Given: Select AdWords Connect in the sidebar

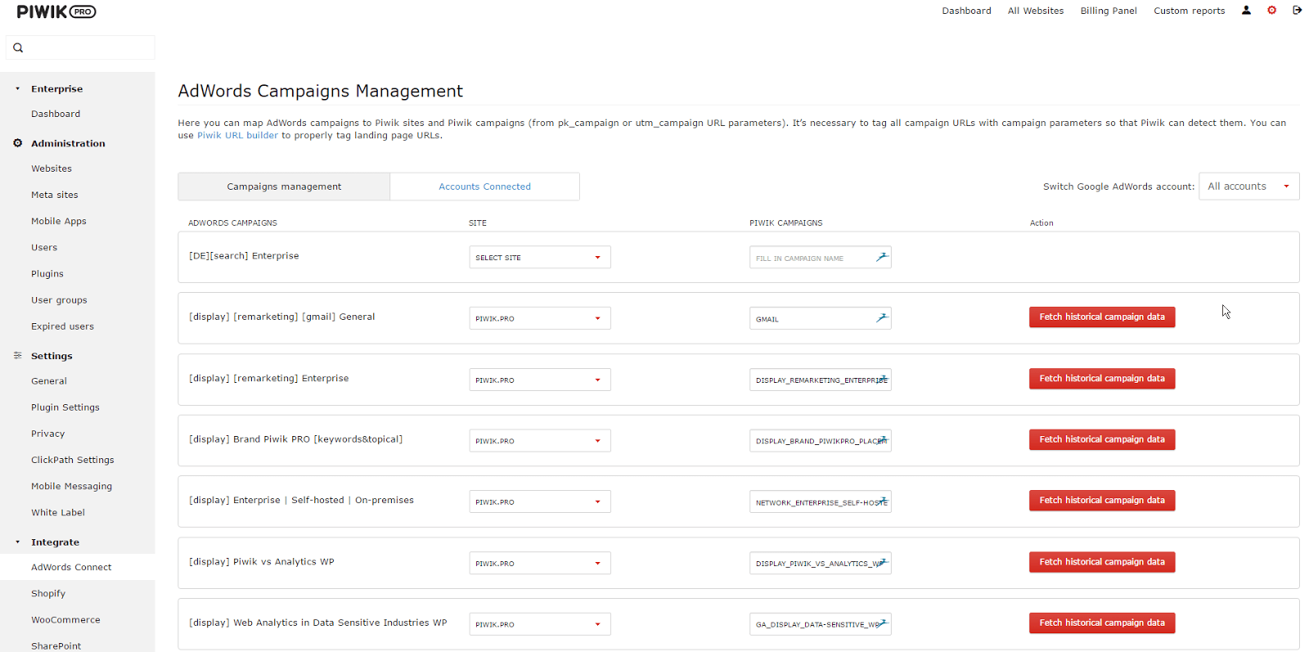Looking at the screenshot, I should [77, 567].
